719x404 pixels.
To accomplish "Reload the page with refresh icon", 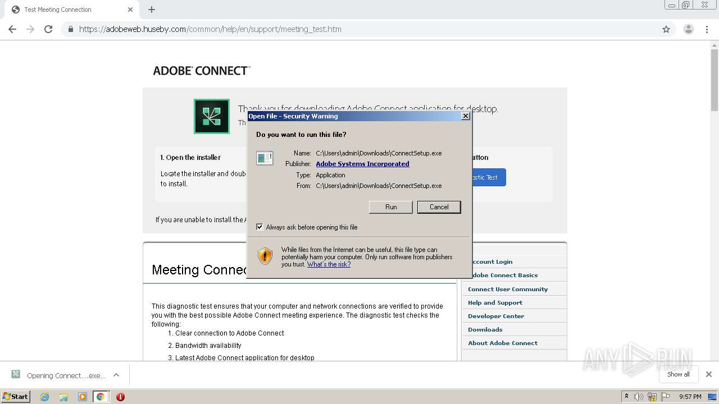I will [x=48, y=29].
